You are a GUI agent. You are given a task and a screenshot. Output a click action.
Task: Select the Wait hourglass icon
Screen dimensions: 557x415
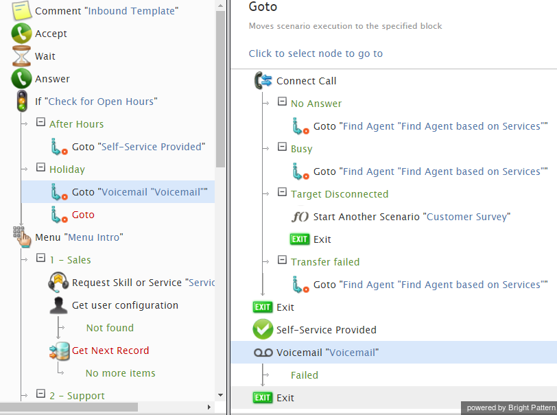pos(22,56)
